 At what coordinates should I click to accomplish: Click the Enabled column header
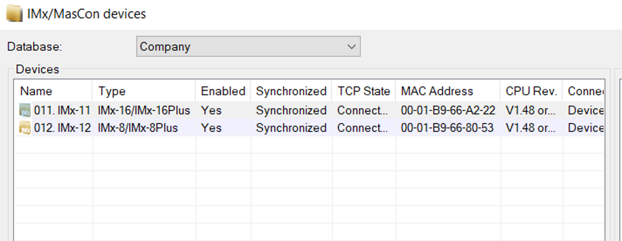click(x=223, y=92)
